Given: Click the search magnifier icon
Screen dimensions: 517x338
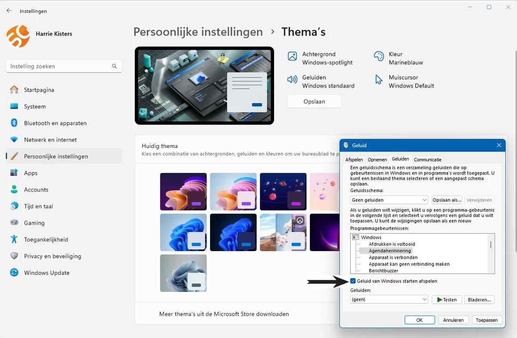Looking at the screenshot, I should coord(114,66).
